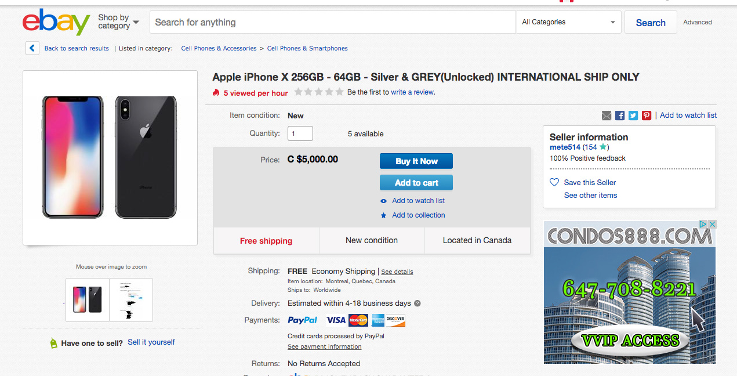Image resolution: width=737 pixels, height=376 pixels.
Task: Open seller mete514 profile
Action: [565, 147]
